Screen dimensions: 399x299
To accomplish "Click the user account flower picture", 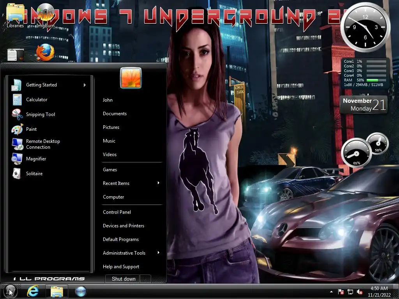I will (131, 78).
